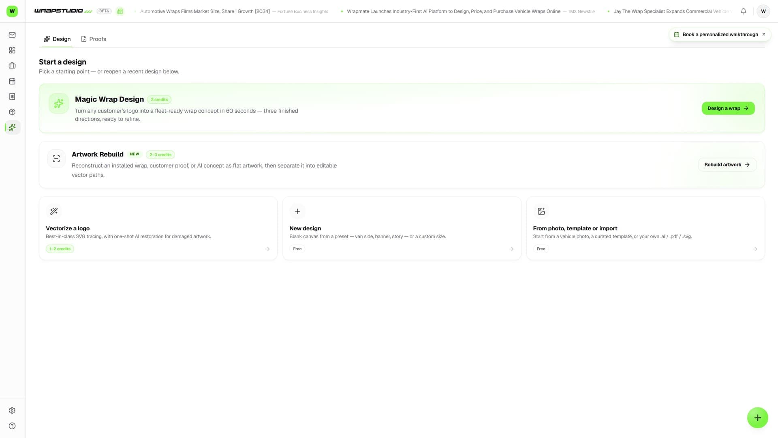Screen dimensions: 778x438
Task: Open help question mark icon
Action: pyautogui.click(x=12, y=426)
